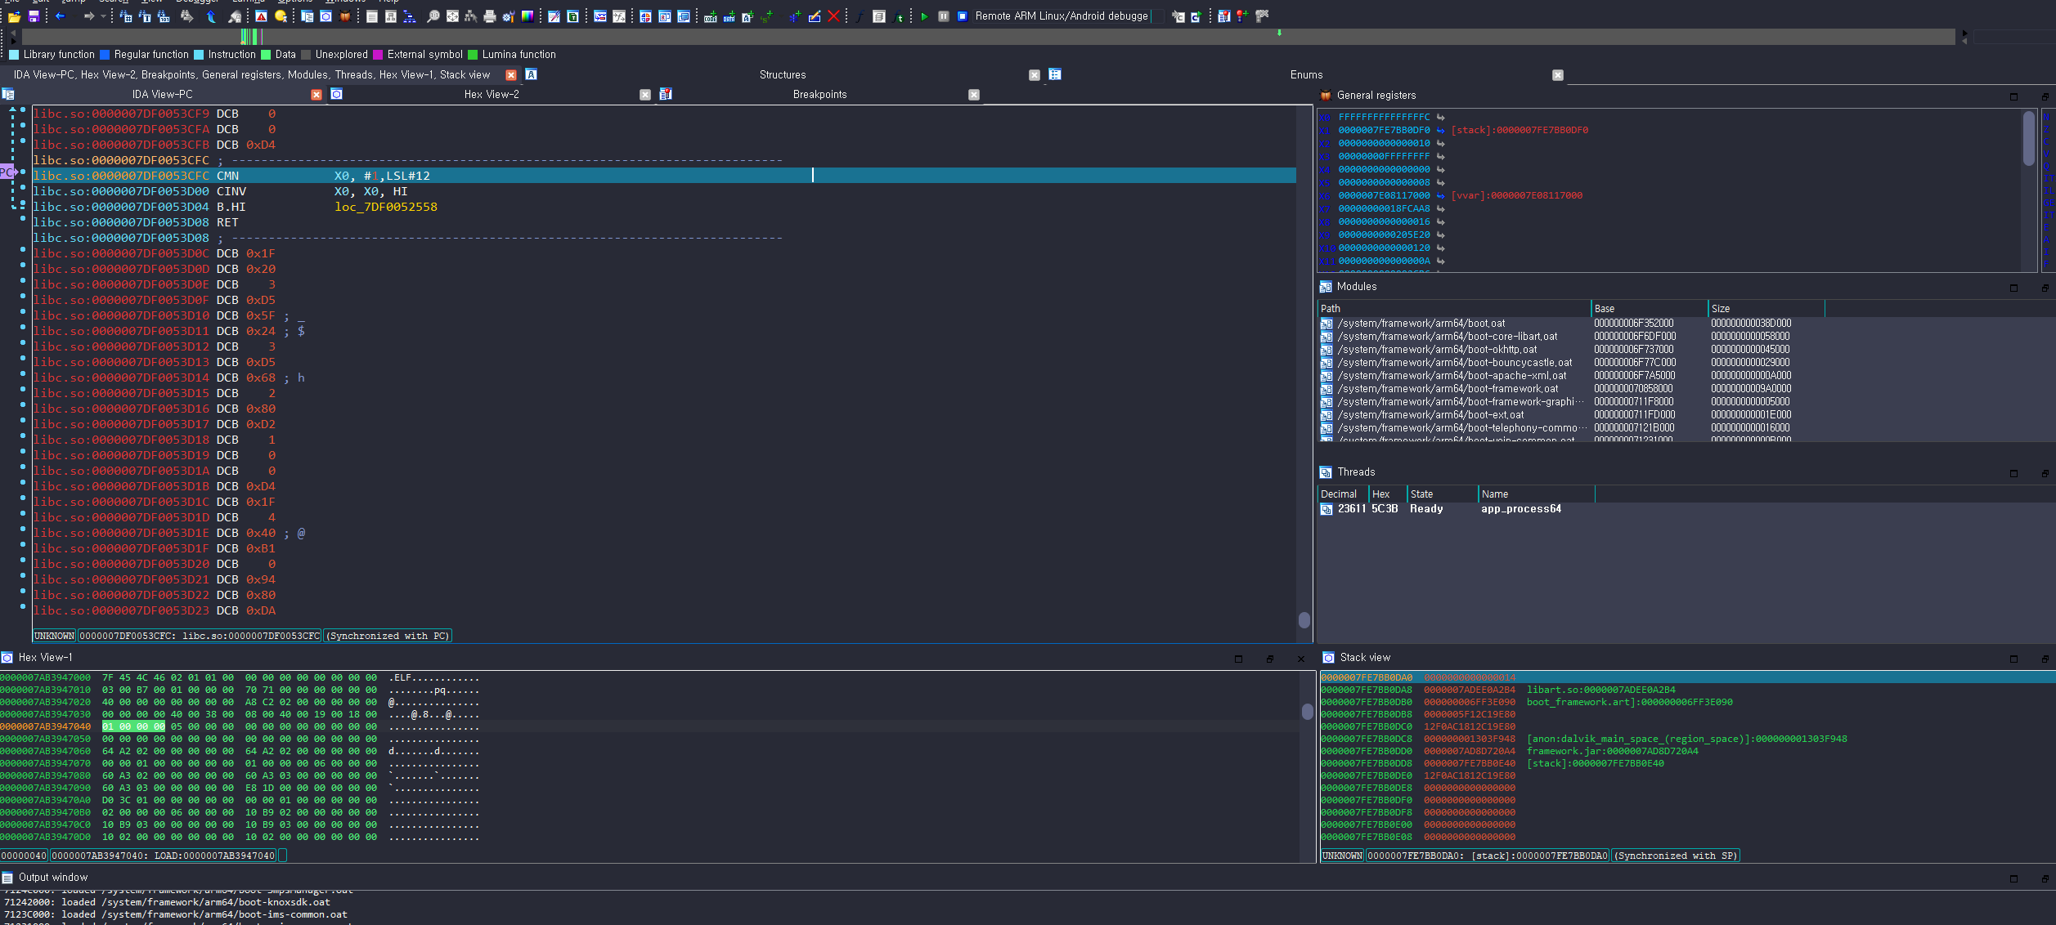Click the framework.jar:0000007AD8D720A4 stack entry
This screenshot has height=925, width=2056.
point(1612,752)
